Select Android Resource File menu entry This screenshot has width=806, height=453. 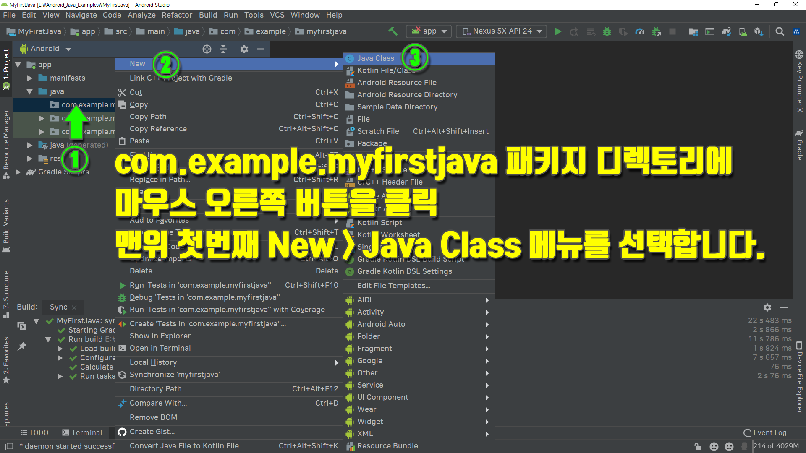(x=419, y=83)
